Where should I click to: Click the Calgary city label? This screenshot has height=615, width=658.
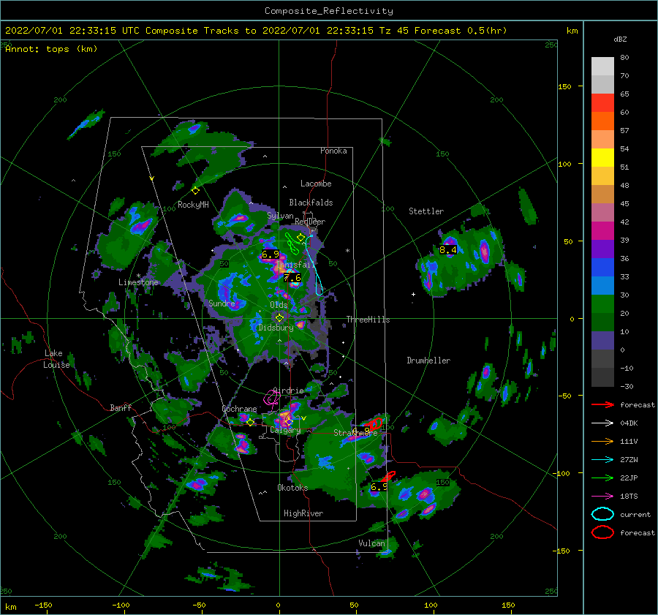[285, 430]
